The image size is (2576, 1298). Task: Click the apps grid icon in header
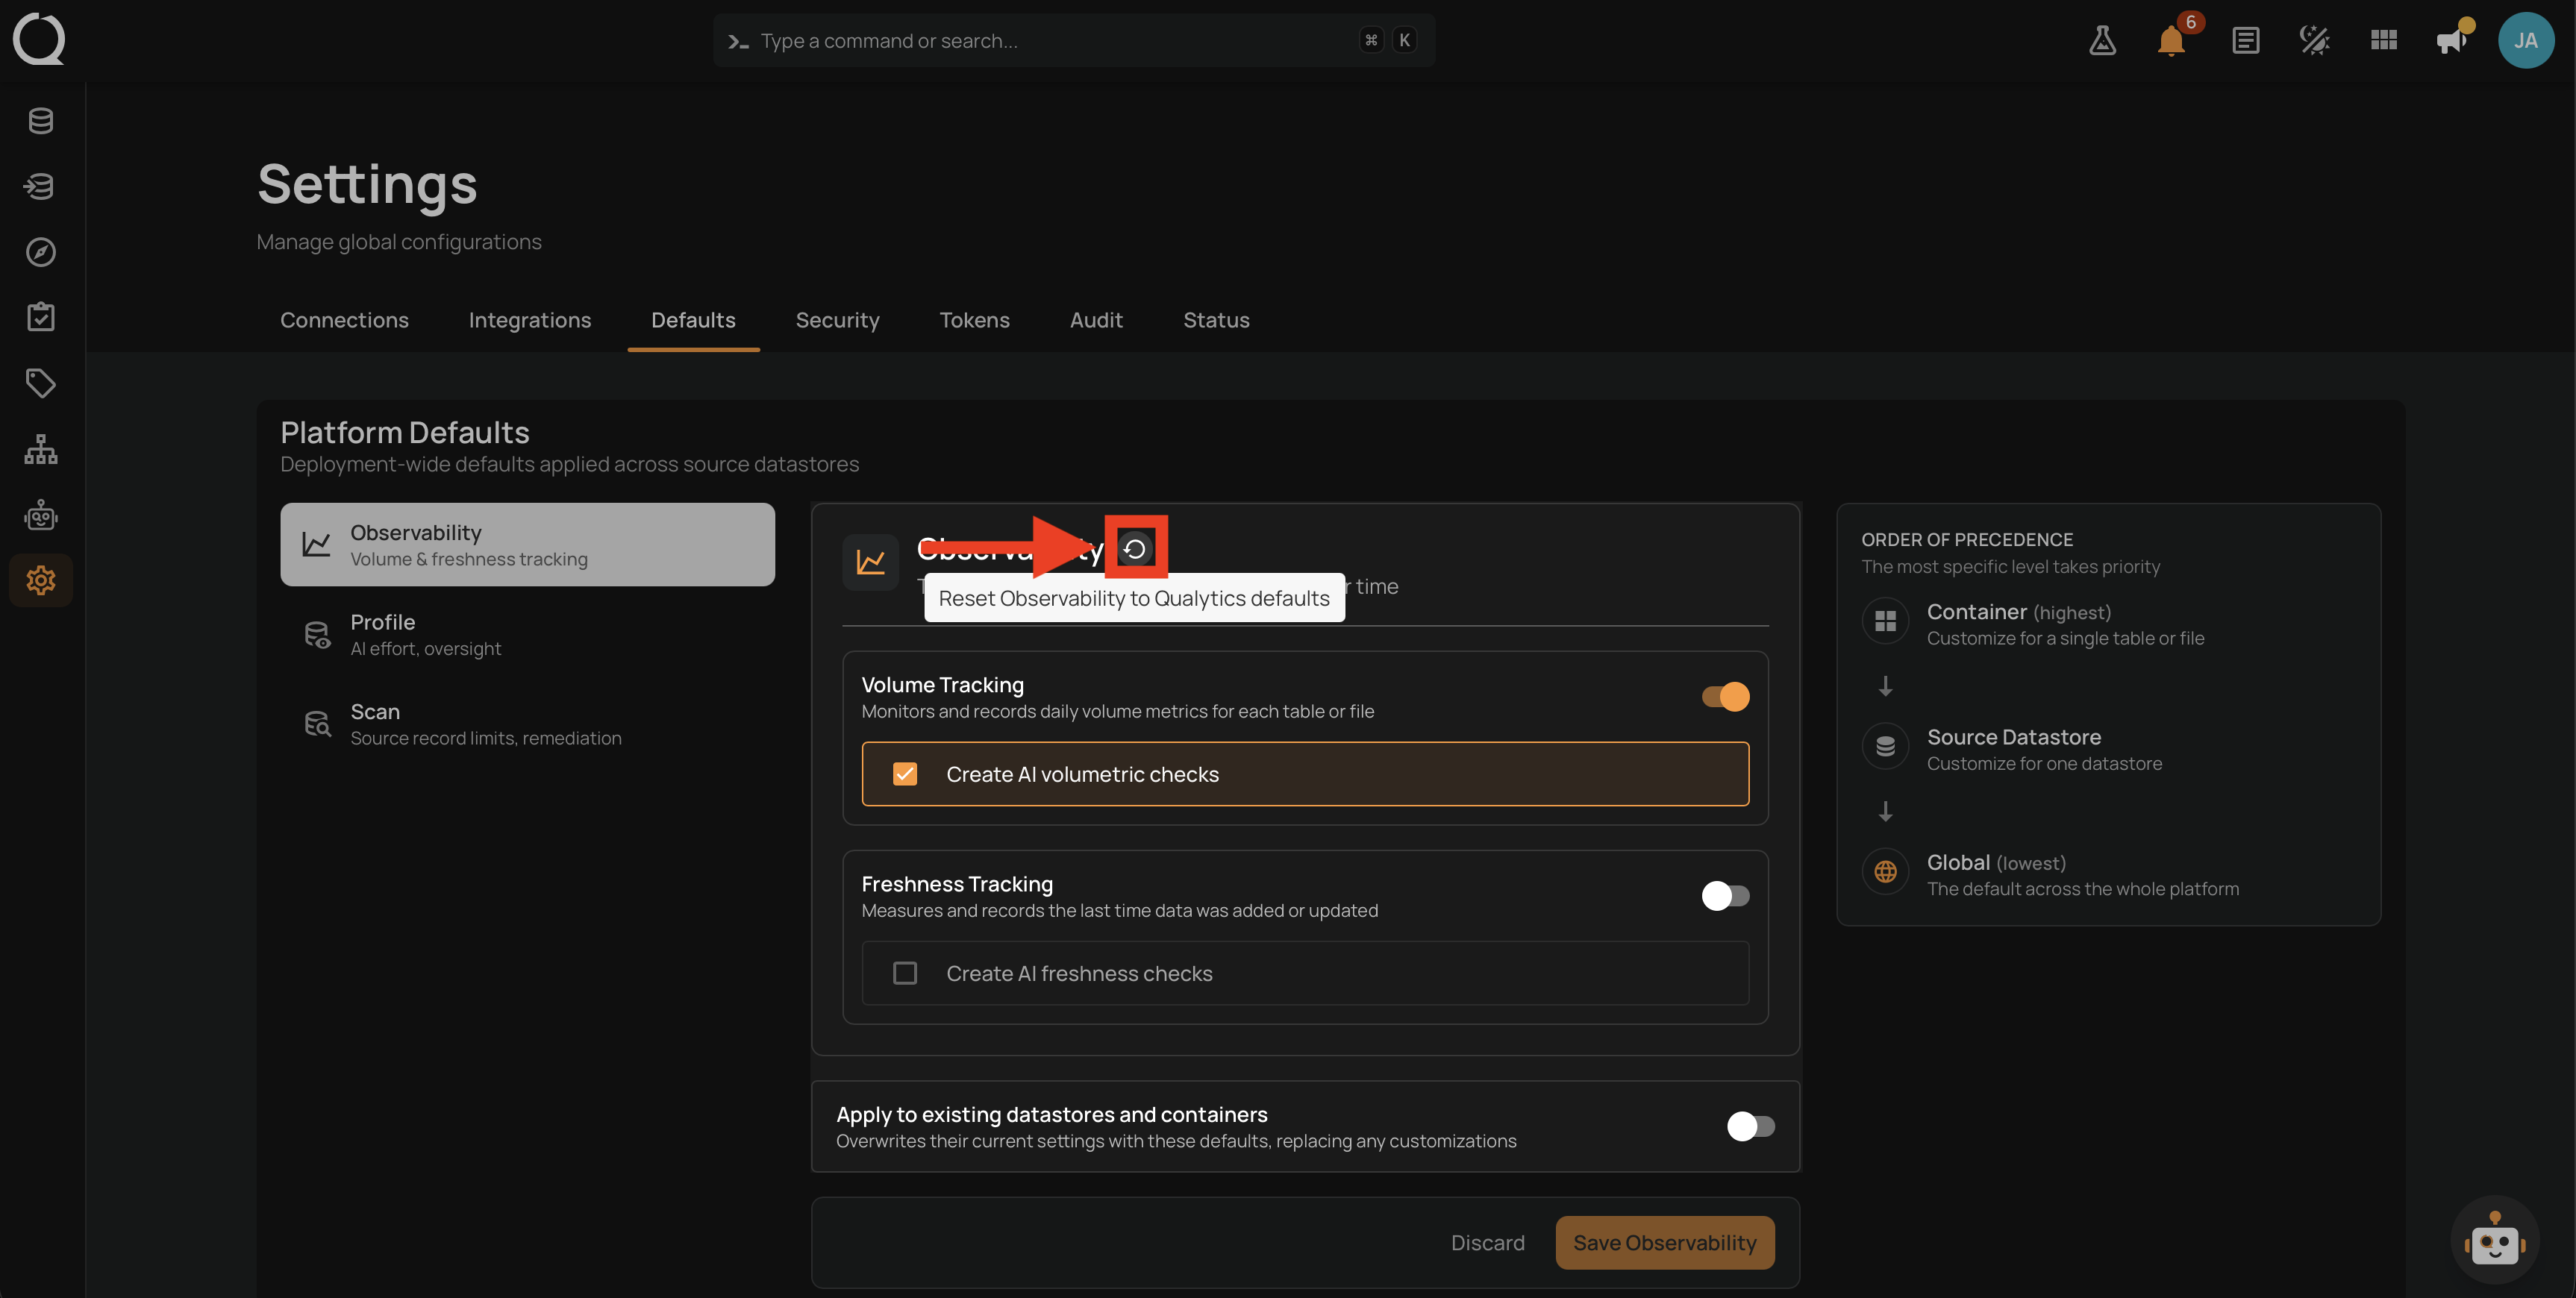click(x=2384, y=41)
